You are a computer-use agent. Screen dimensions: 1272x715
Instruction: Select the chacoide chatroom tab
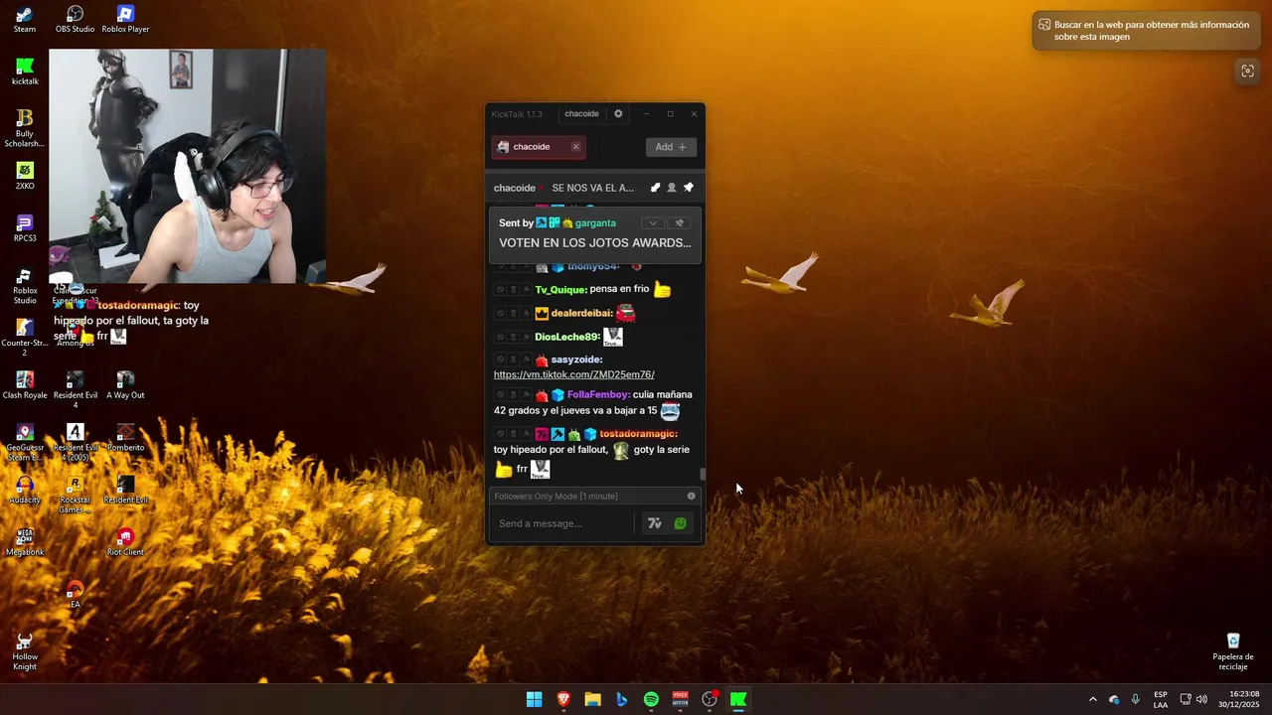(538, 147)
